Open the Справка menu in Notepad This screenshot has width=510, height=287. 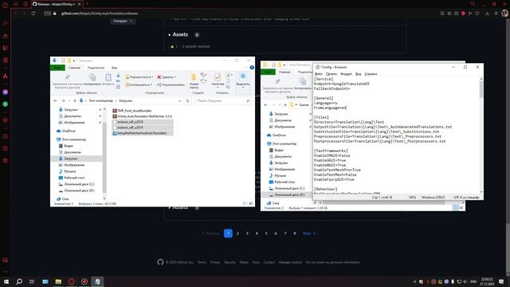pos(371,74)
